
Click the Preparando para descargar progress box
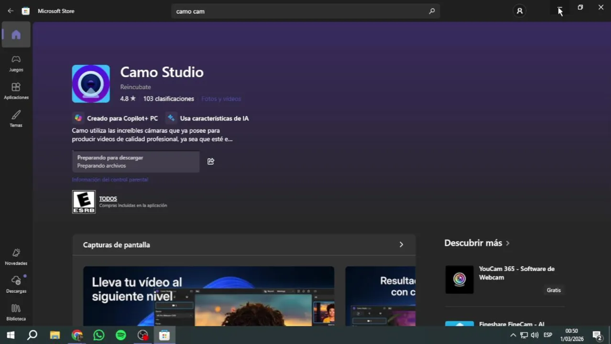pos(136,161)
